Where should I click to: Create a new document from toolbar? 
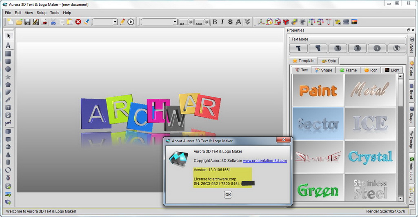click(x=10, y=22)
